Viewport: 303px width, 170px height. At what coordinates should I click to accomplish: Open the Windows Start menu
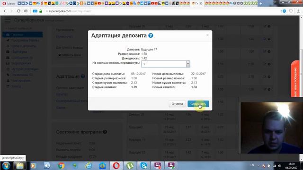[x=6, y=166]
